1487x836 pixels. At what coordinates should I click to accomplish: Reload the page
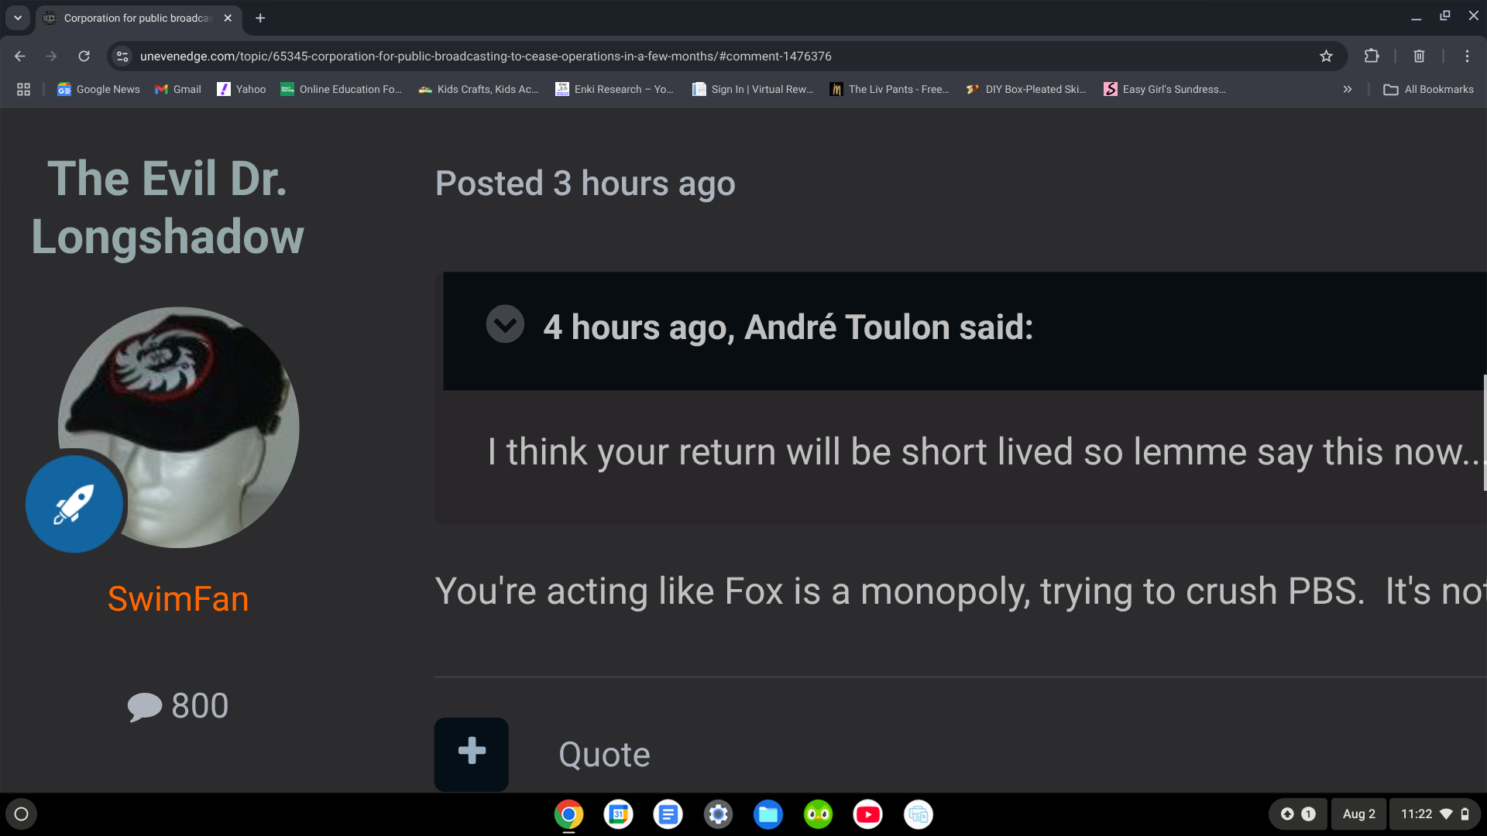click(84, 56)
